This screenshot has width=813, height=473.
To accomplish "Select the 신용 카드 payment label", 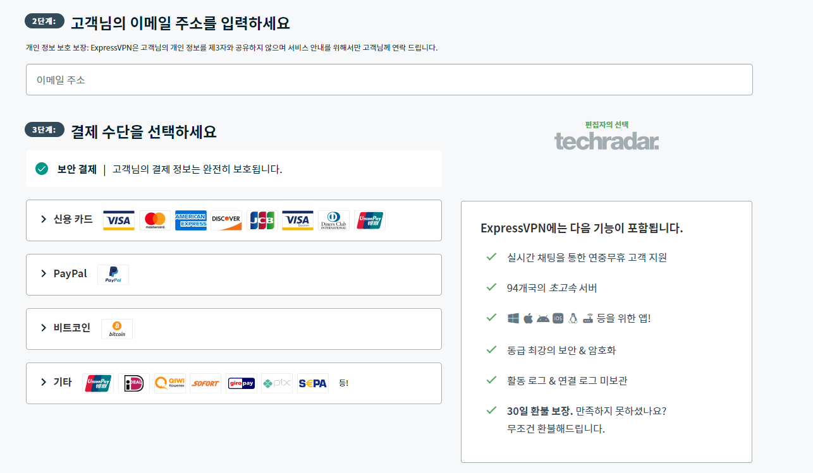I will pyautogui.click(x=73, y=219).
